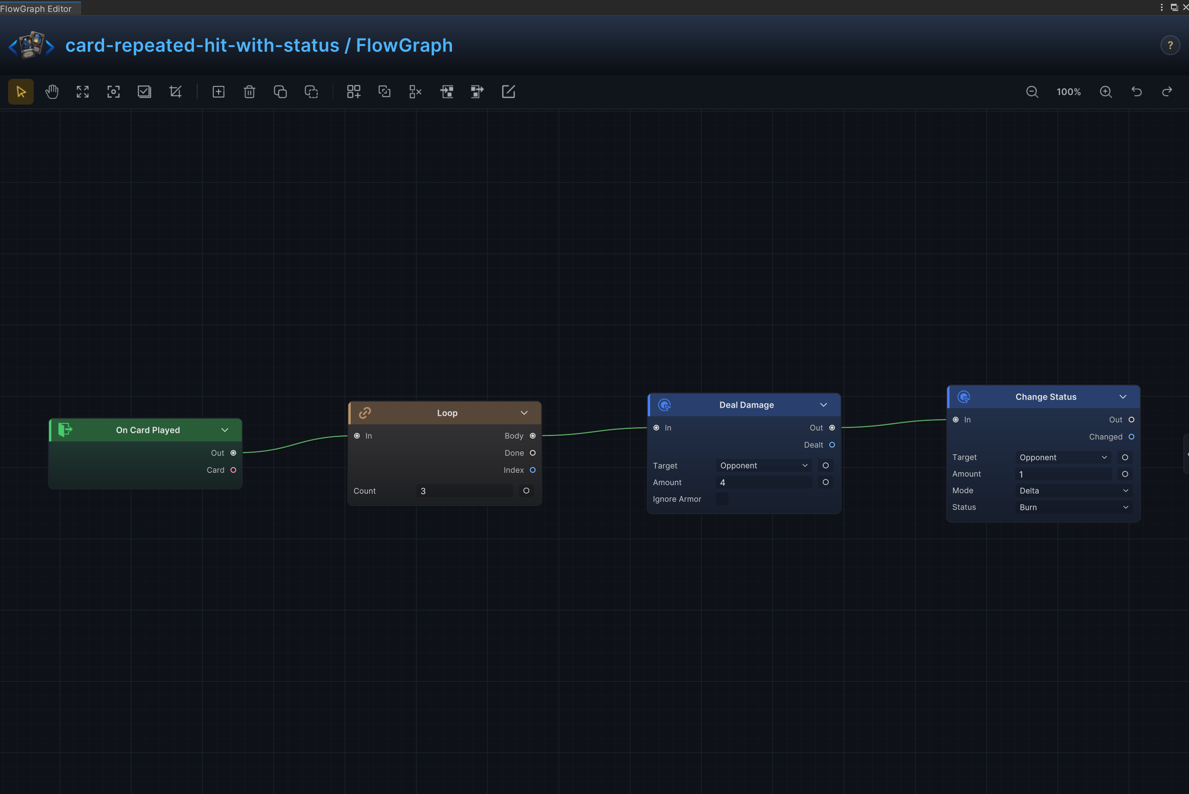Screen dimensions: 1189x794
Task: Open the Status Burn dropdown
Action: tap(1074, 507)
